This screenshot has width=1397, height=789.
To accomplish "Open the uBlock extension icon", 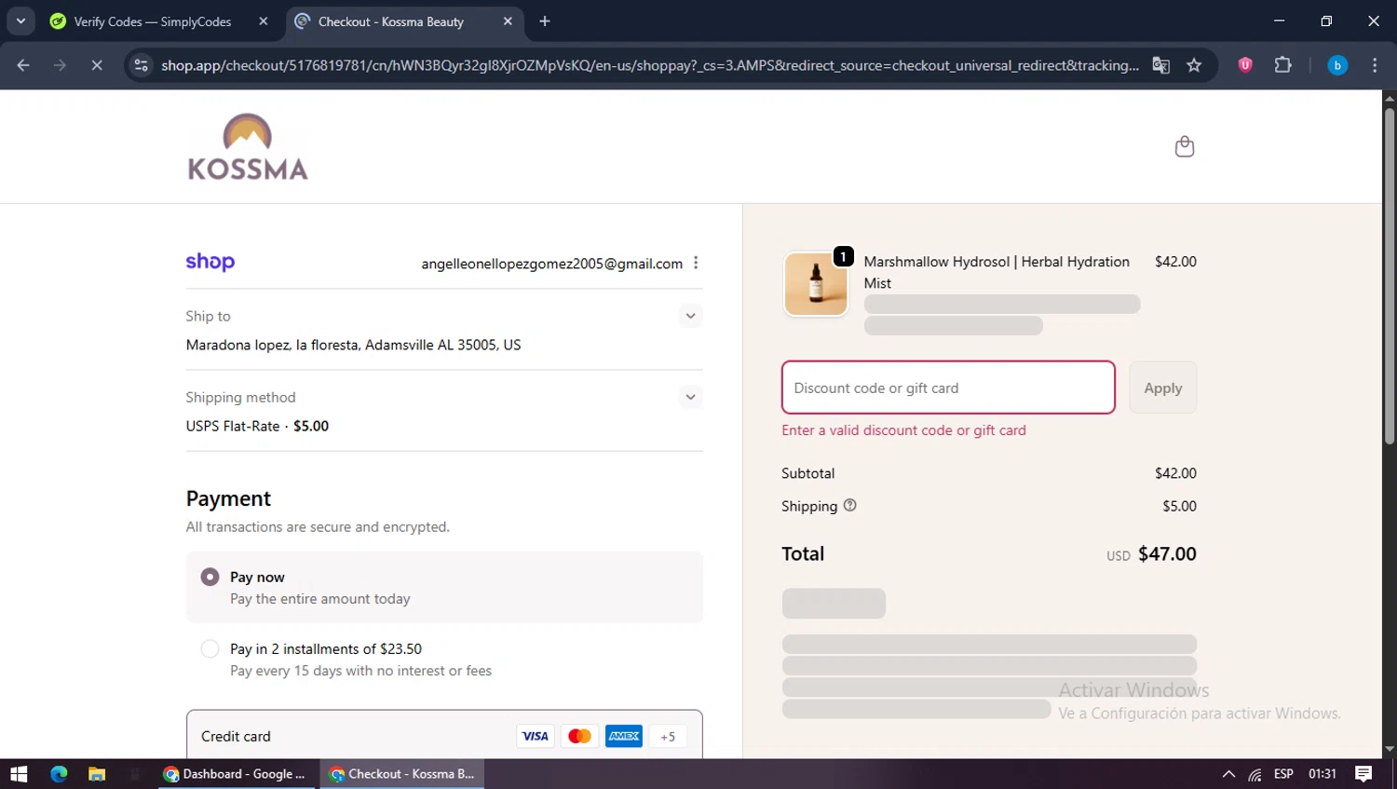I will pyautogui.click(x=1245, y=65).
